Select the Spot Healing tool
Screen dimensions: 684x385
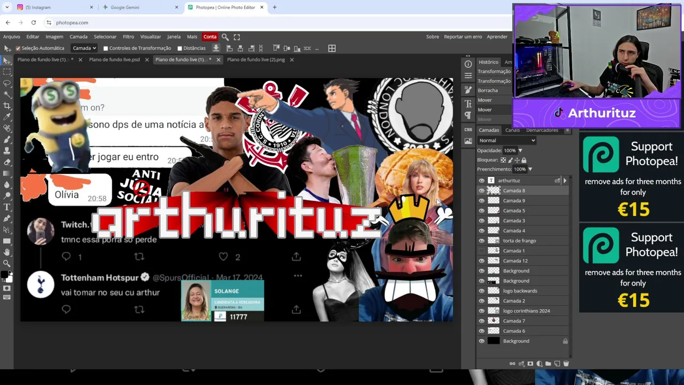click(7, 128)
